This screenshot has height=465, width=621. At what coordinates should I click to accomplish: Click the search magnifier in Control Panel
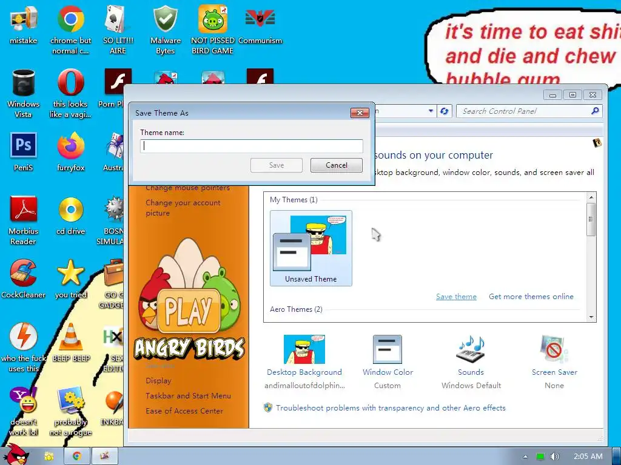point(595,111)
